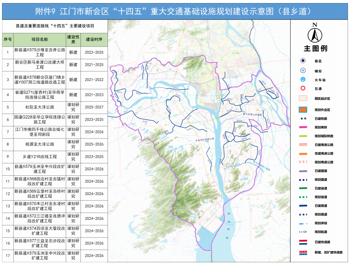The height and width of the screenshot is (265, 349).
Task: Click the 规划国道 dashed legend symbol
Action: click(303, 180)
